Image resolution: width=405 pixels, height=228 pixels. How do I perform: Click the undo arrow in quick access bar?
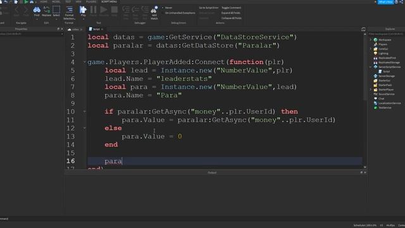[6, 2]
